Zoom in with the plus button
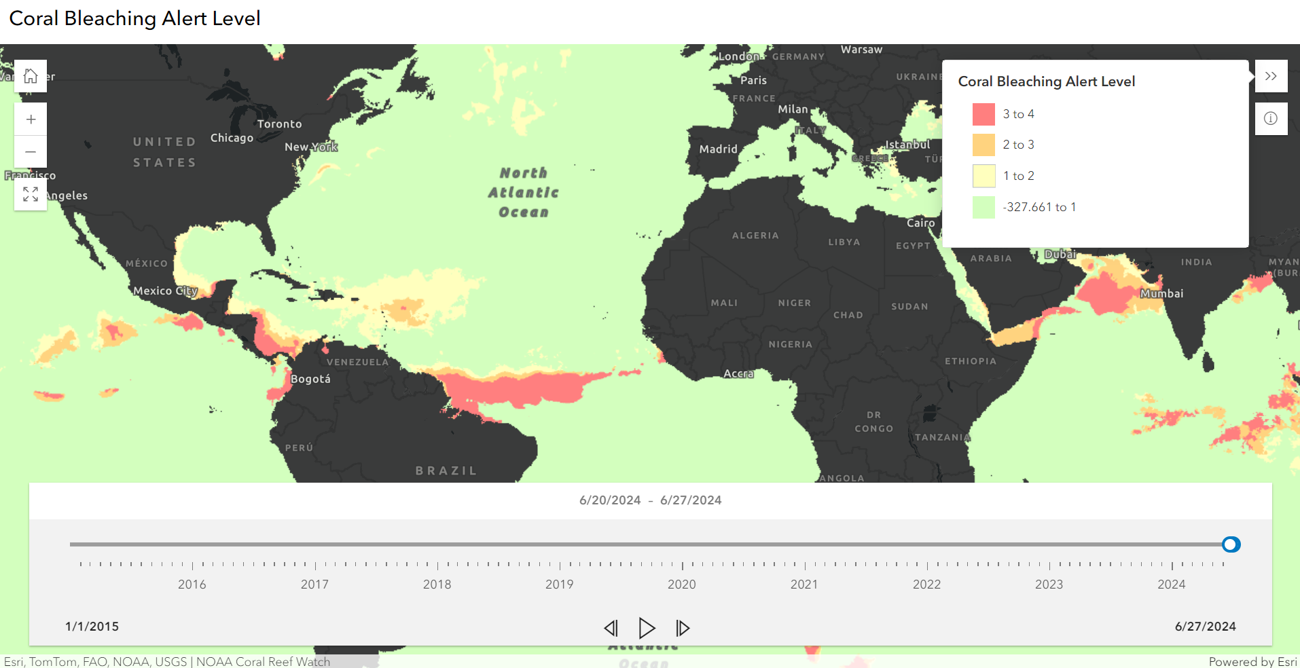1300x668 pixels. click(x=31, y=119)
